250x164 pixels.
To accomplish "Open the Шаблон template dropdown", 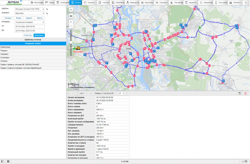I will 29,9.
